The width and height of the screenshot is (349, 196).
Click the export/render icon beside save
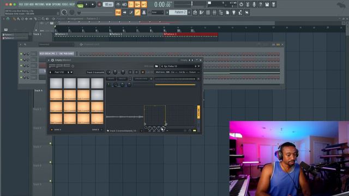pyautogui.click(x=273, y=4)
